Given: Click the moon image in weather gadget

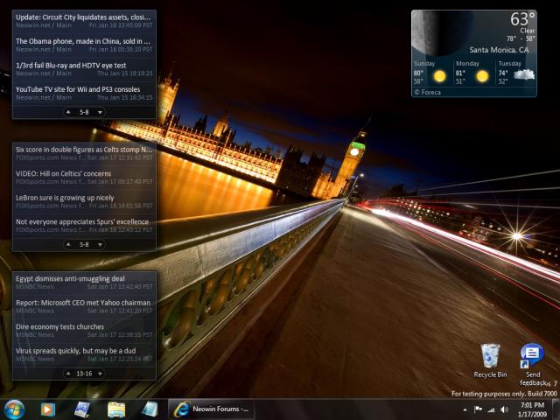Looking at the screenshot, I should tap(440, 33).
